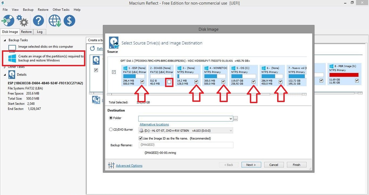Image resolution: width=369 pixels, height=195 pixels.
Task: Select the 8 - PBR Image partition block
Action: [344, 74]
